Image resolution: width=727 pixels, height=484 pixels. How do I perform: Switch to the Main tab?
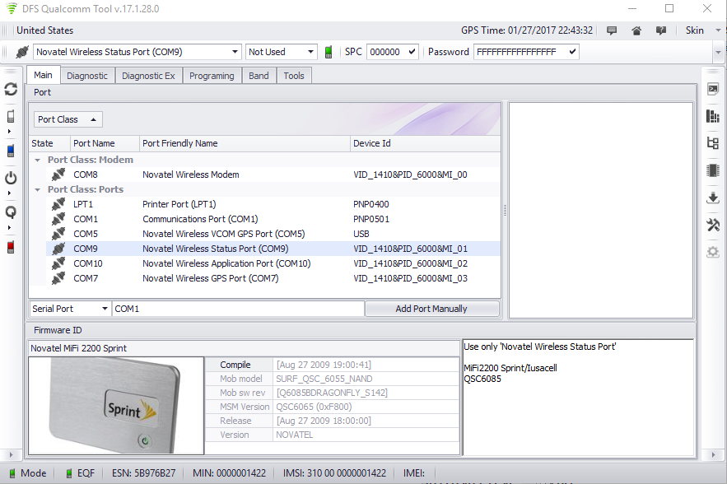click(43, 75)
